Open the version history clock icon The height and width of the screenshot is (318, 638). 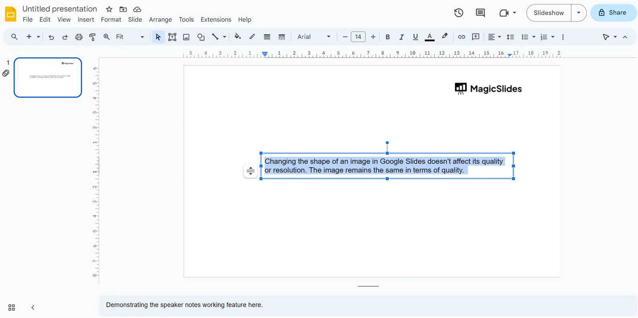pyautogui.click(x=459, y=13)
